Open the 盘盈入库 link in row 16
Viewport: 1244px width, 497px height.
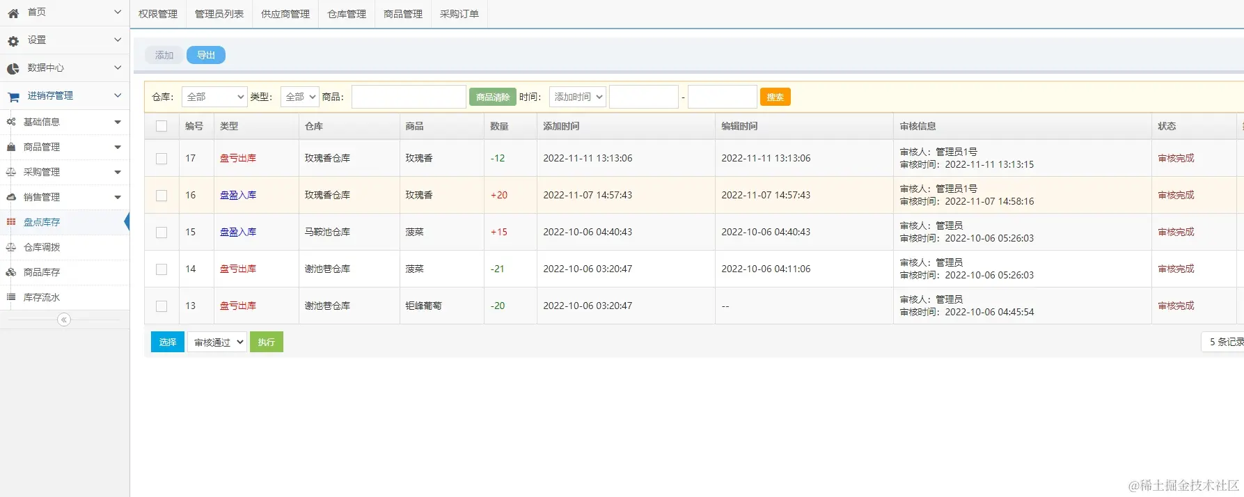click(238, 195)
